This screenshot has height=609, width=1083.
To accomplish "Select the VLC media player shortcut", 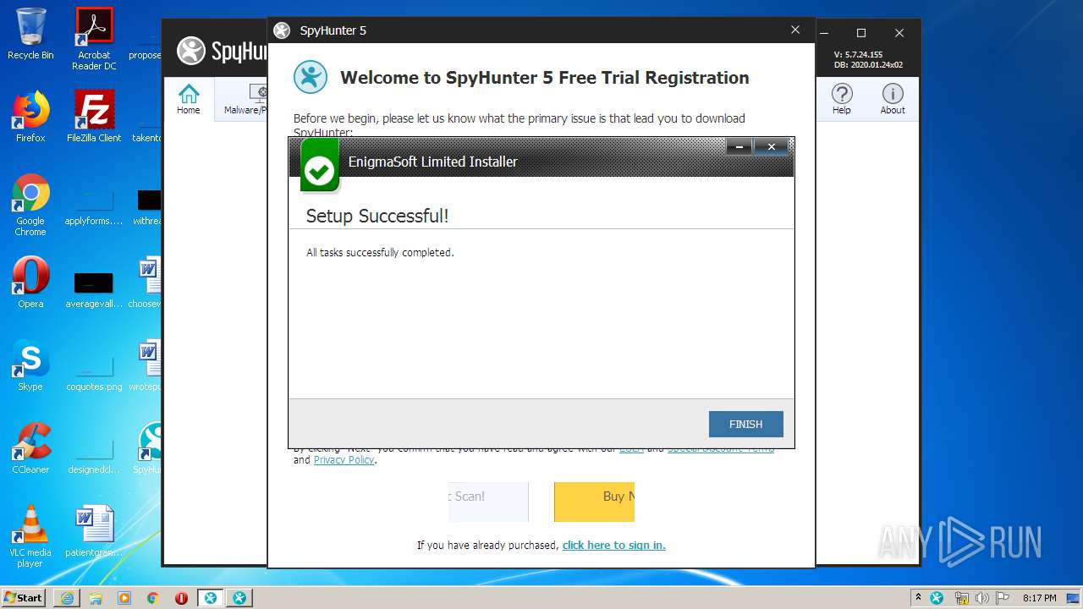I will click(x=30, y=536).
